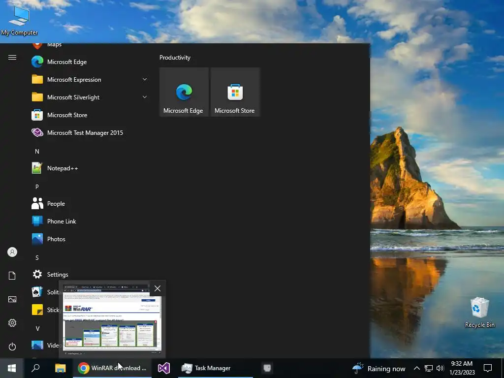Open the user account icon in Start
Viewport: 504px width, 378px height.
pyautogui.click(x=12, y=252)
